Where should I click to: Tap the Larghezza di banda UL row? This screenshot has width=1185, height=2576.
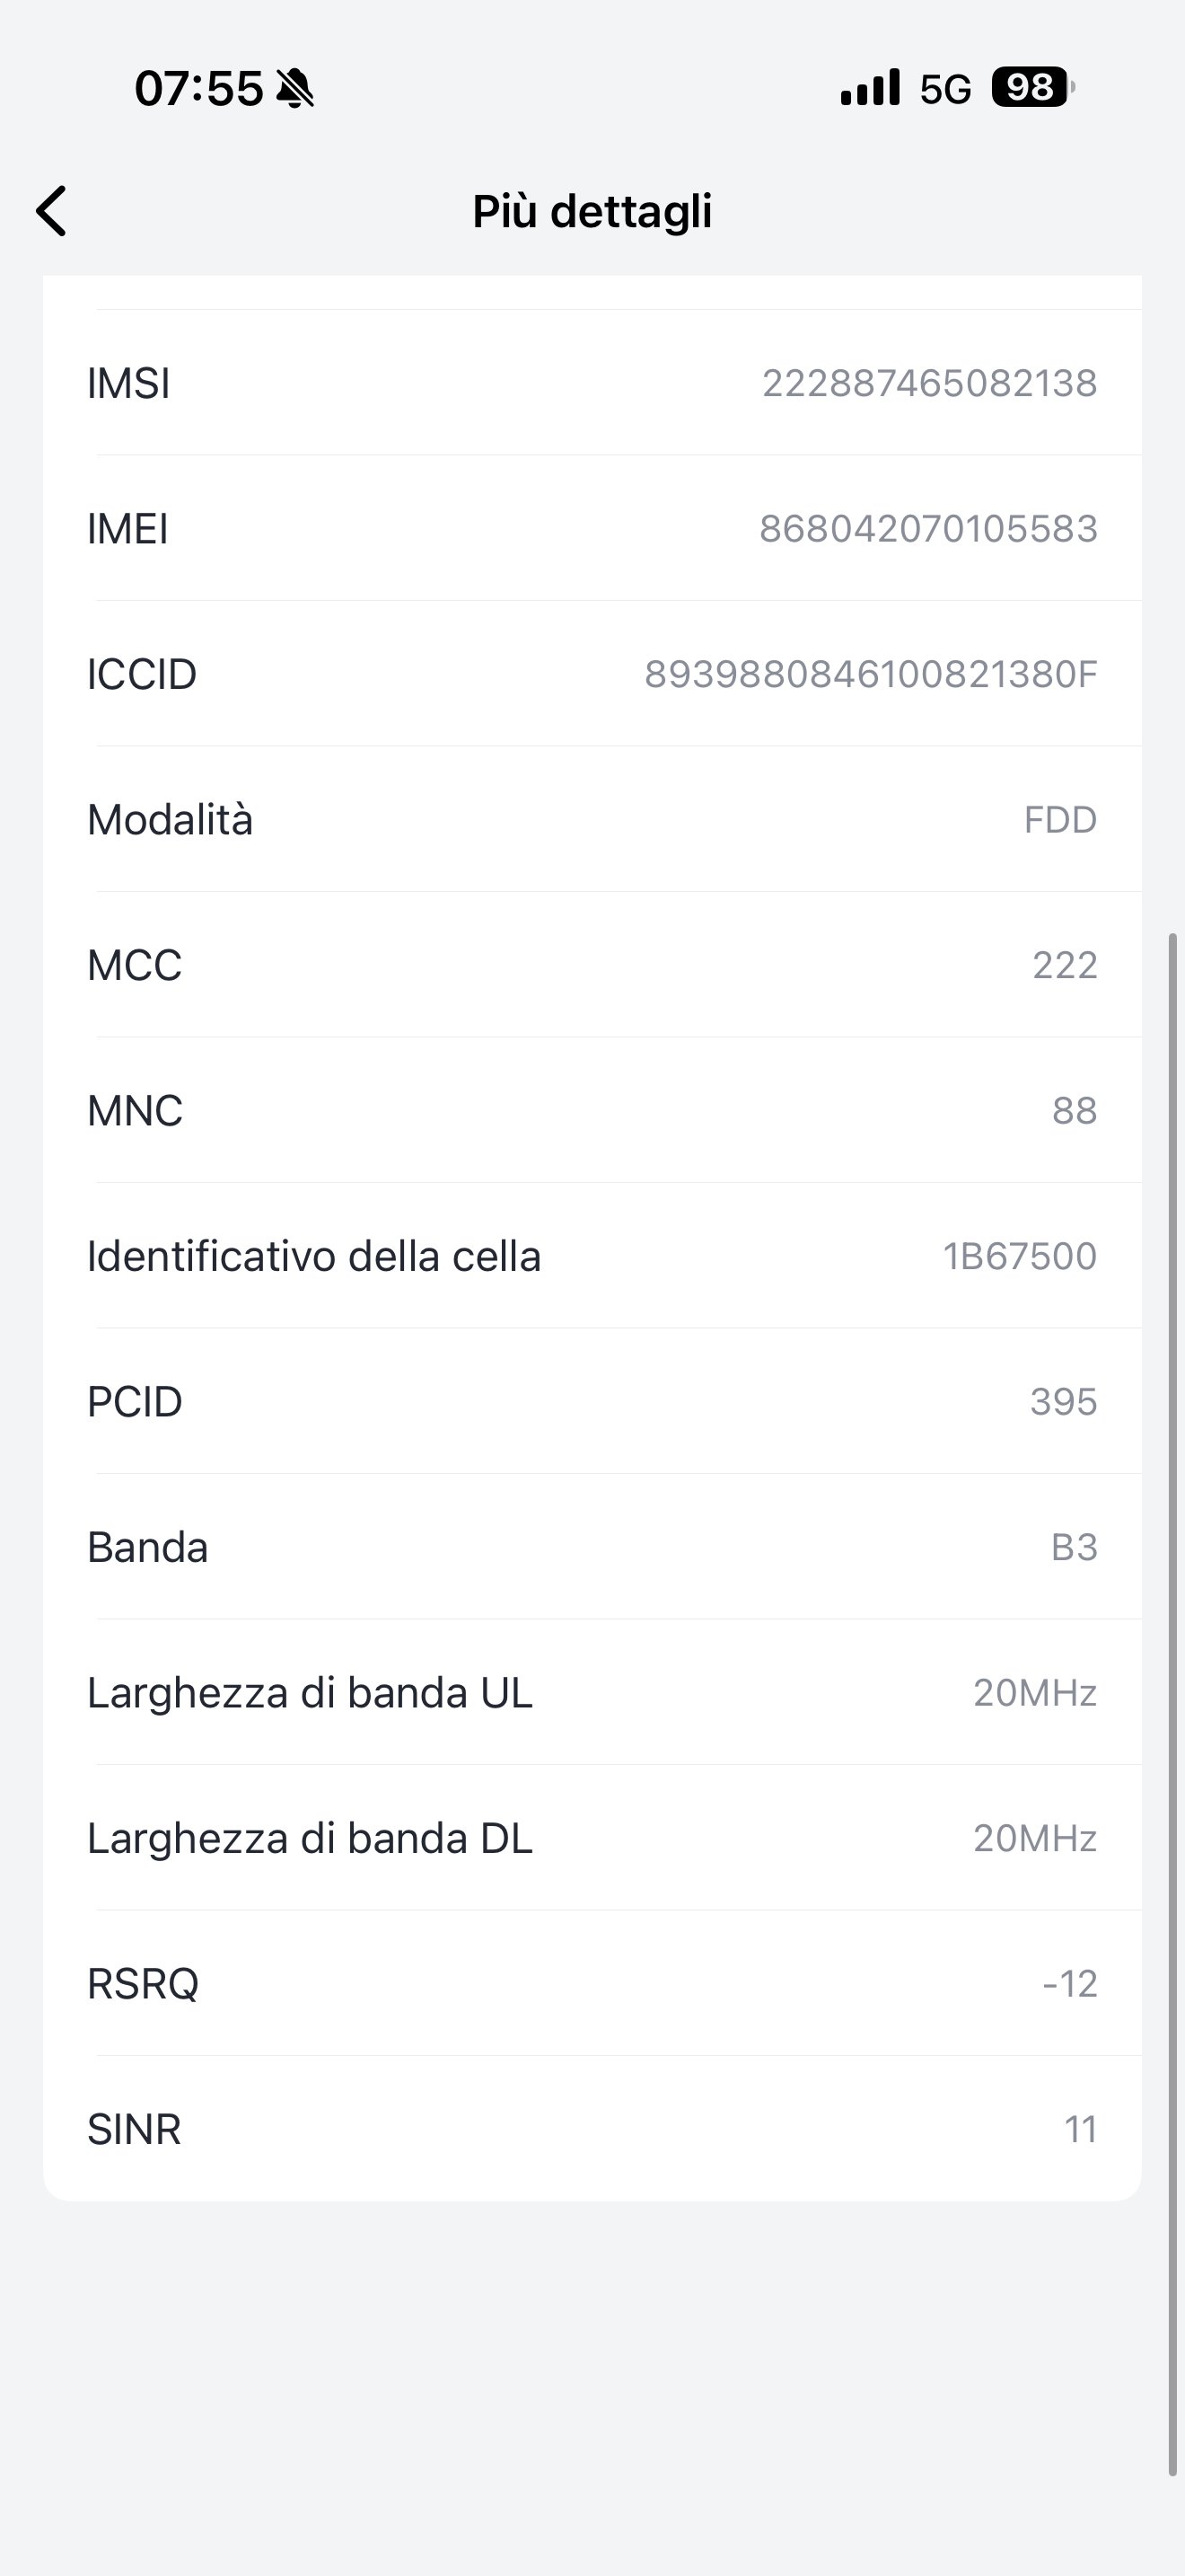point(592,1693)
